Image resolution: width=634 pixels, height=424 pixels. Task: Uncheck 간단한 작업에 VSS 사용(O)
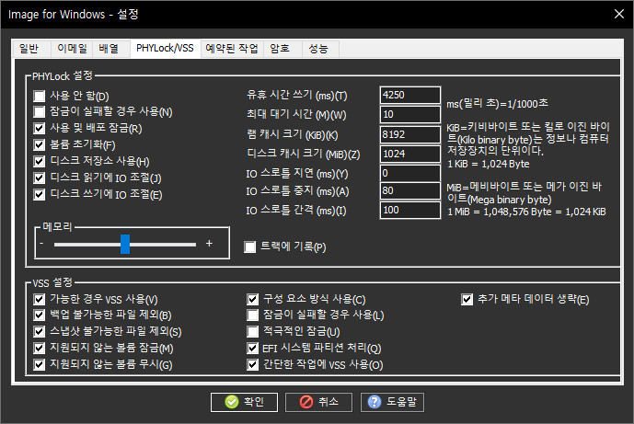point(253,364)
